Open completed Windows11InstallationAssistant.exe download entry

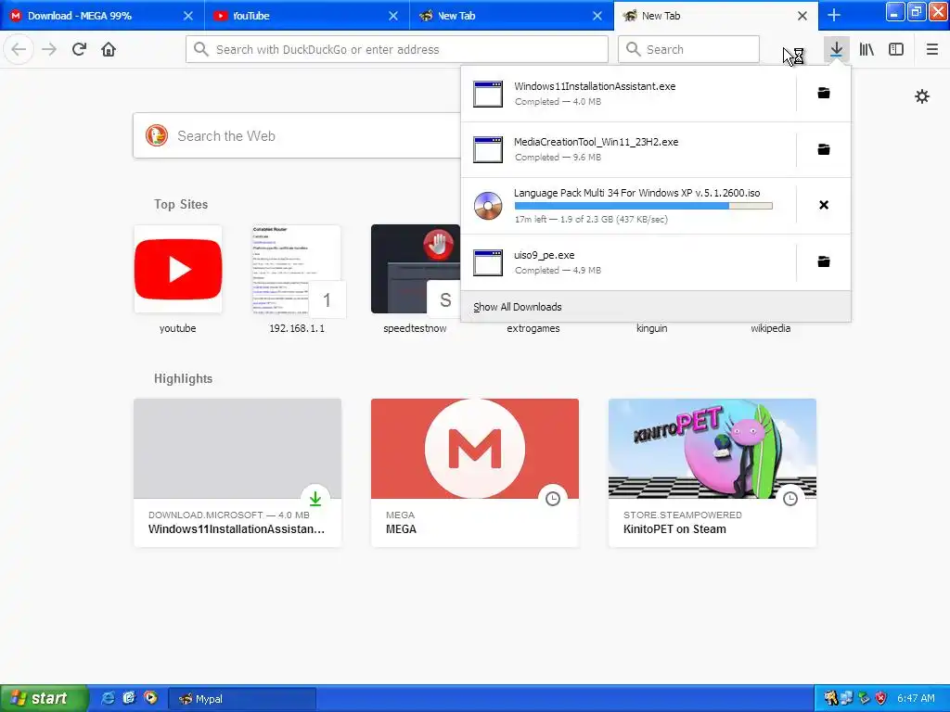pos(629,94)
